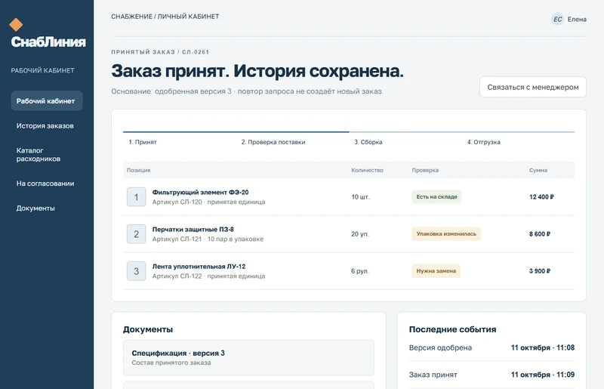Click heading Заказ принят. История сохранена.
604x389 pixels.
click(x=257, y=71)
